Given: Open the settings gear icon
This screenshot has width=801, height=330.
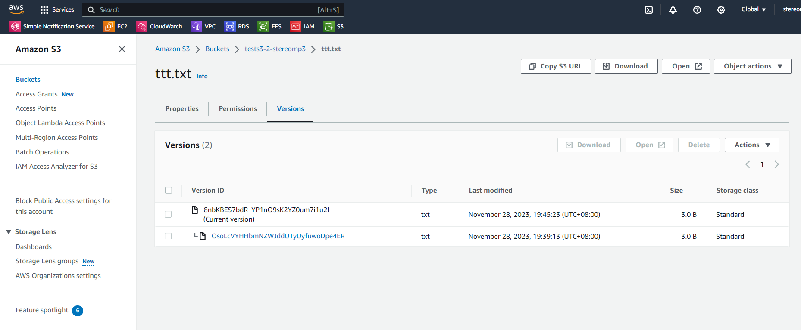Looking at the screenshot, I should point(721,10).
